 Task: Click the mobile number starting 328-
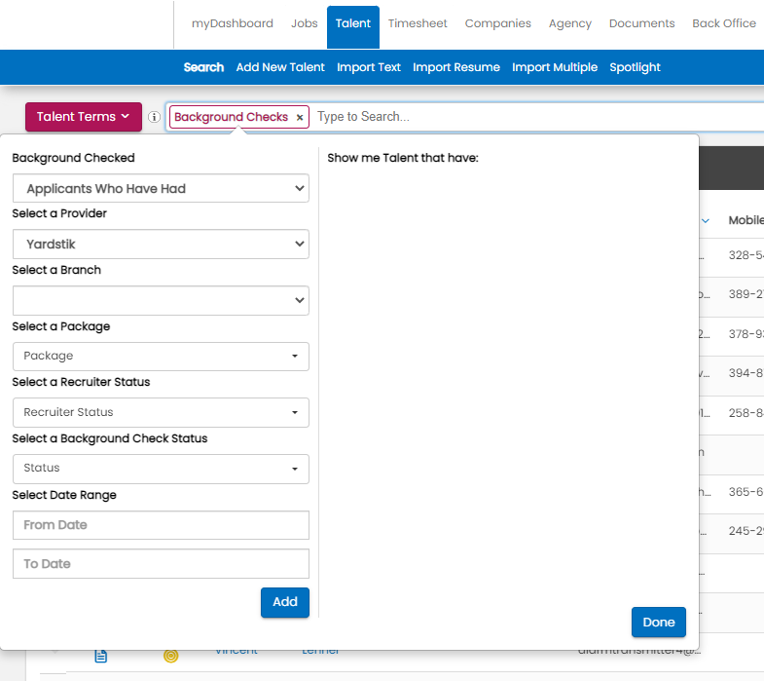point(746,255)
